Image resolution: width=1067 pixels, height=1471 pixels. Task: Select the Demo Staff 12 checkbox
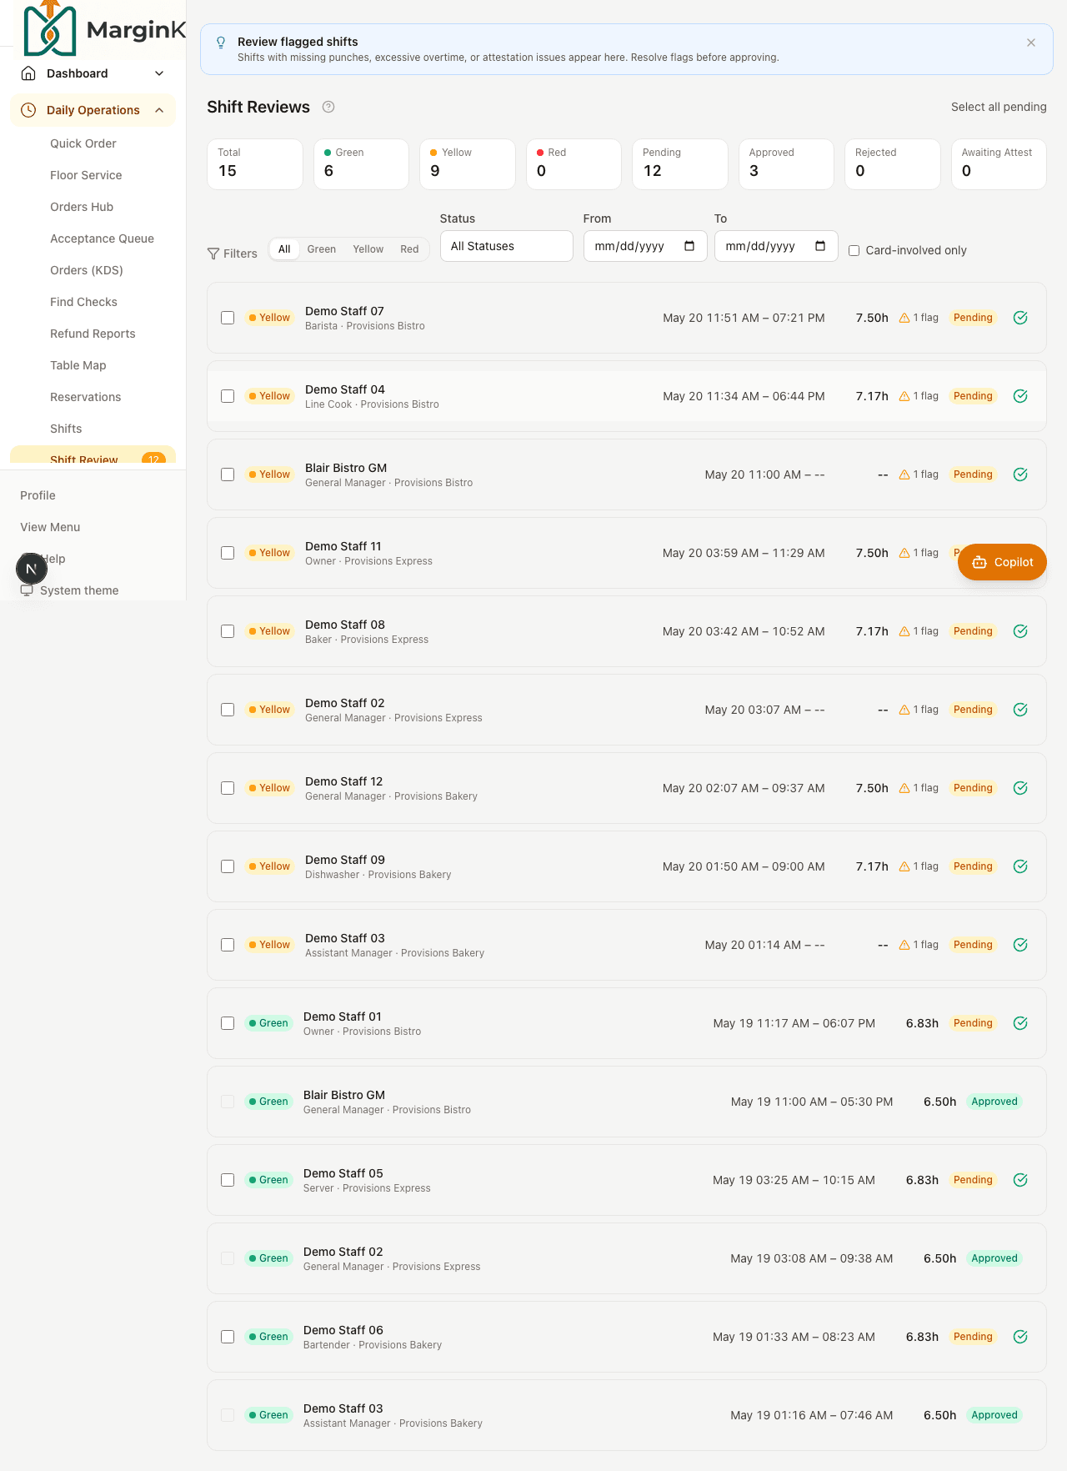pyautogui.click(x=228, y=788)
